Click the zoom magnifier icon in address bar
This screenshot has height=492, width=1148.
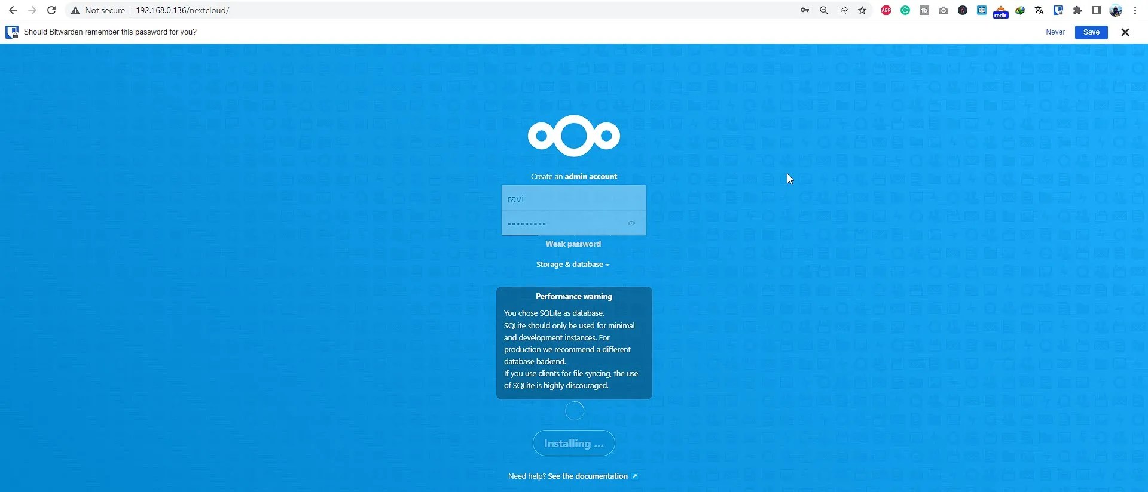point(824,10)
